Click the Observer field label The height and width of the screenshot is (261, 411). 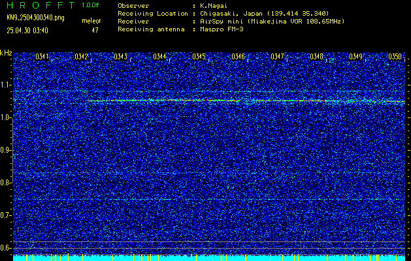coord(133,5)
